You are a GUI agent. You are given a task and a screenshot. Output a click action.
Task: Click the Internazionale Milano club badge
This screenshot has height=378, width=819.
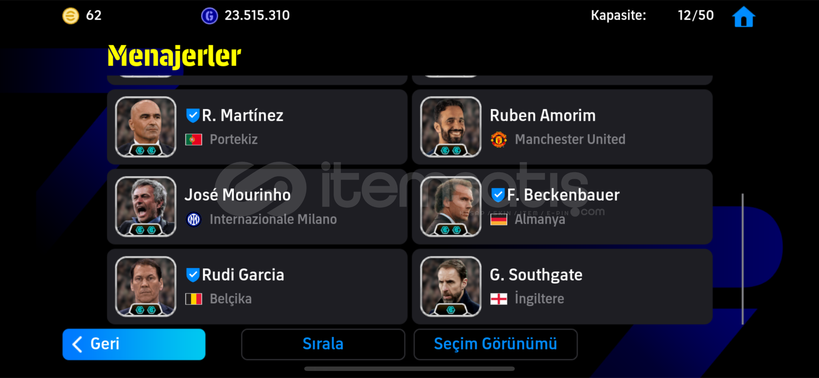193,219
